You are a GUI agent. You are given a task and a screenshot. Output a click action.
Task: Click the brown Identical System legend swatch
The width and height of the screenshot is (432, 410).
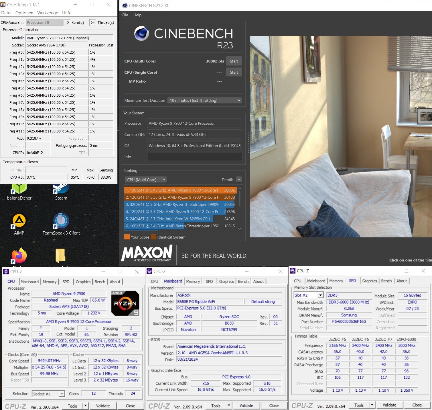tap(153, 237)
